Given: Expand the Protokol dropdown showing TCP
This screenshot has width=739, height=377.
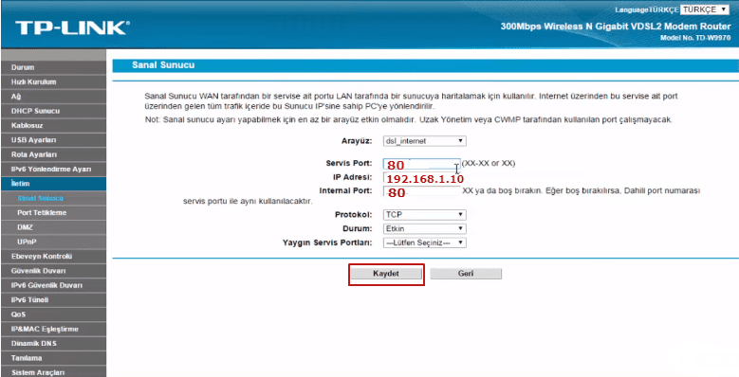Looking at the screenshot, I should coord(425,215).
